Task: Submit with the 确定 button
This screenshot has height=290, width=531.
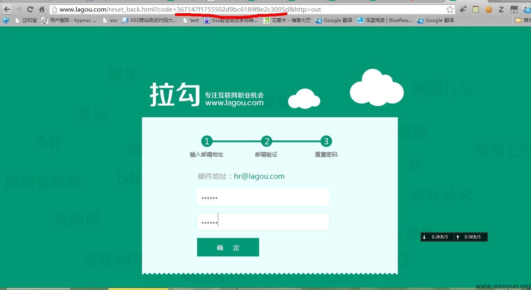Action: (x=228, y=247)
